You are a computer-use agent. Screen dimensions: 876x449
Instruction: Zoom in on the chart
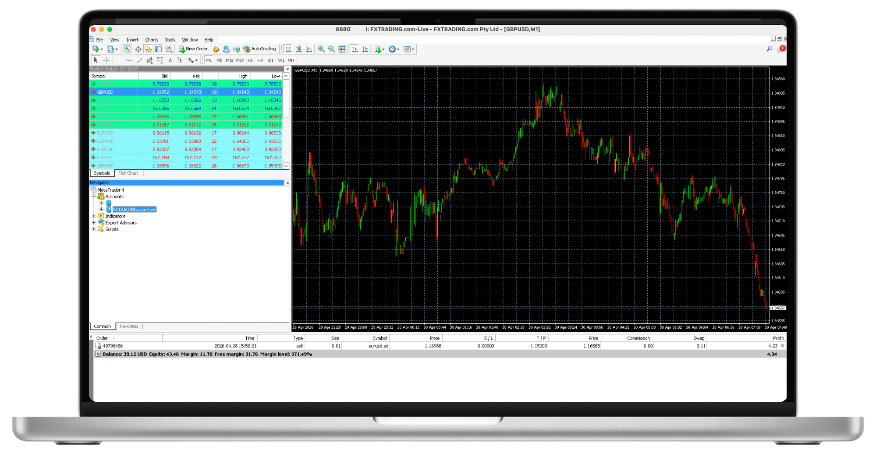click(x=321, y=49)
